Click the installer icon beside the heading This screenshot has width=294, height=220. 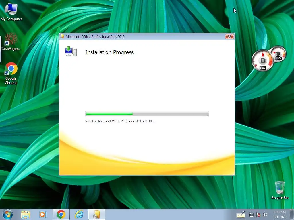click(71, 51)
